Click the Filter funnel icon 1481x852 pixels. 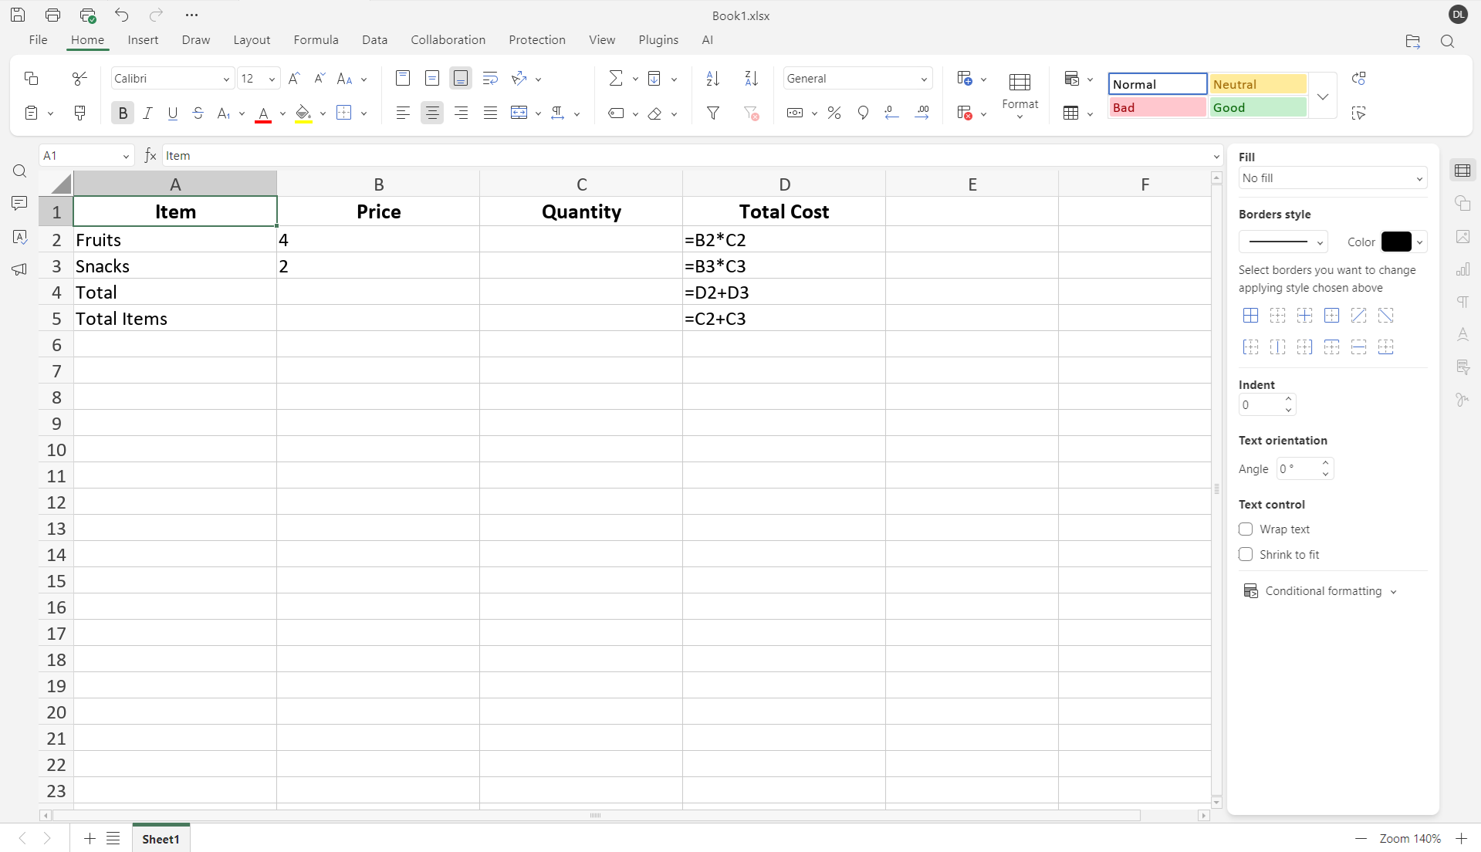(x=713, y=113)
